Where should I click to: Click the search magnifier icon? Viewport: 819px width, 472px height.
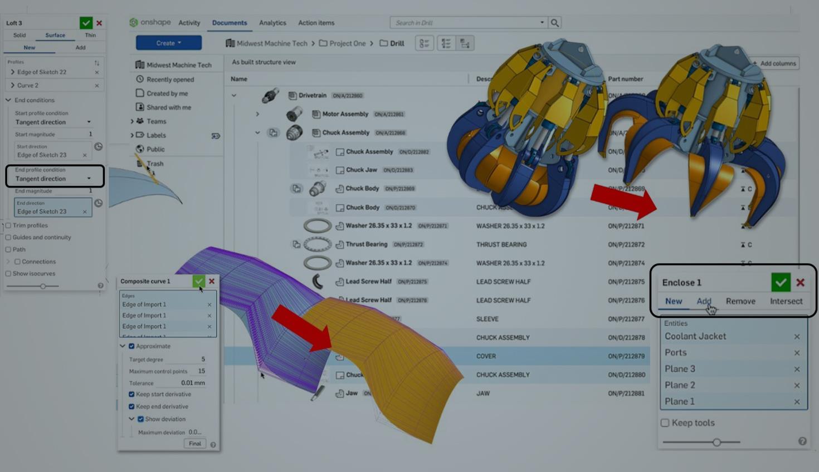tap(554, 23)
